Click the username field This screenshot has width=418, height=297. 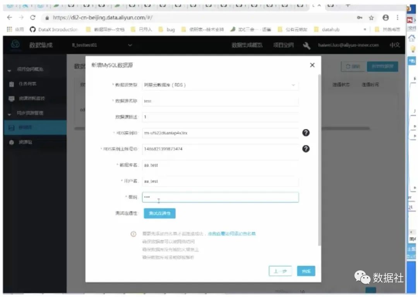220,181
